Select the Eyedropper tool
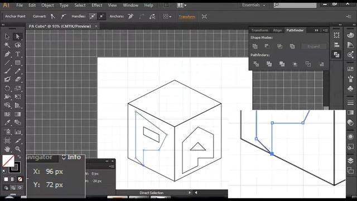 [x=7, y=123]
